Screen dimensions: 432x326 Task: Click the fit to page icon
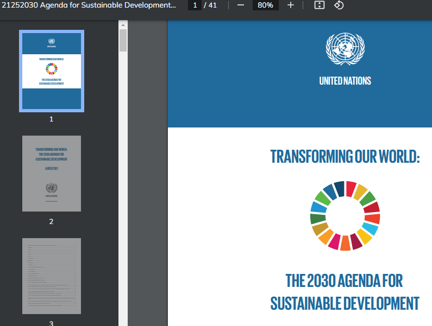(x=320, y=5)
